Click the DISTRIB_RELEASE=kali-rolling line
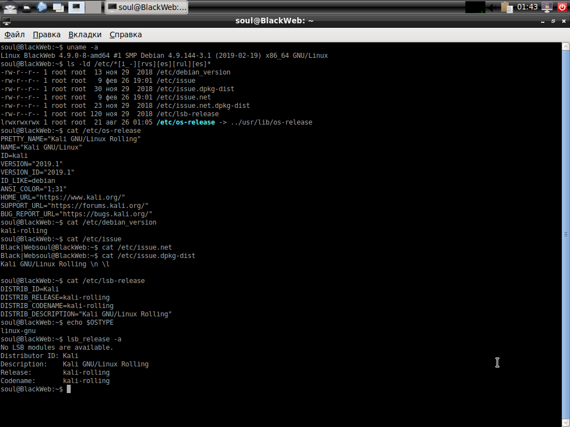Viewport: 570px width, 427px height. tap(55, 298)
